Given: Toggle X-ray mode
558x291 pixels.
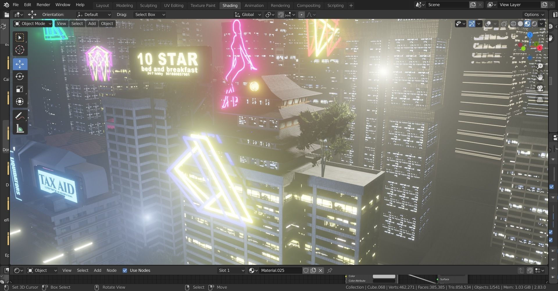Looking at the screenshot, I should tap(504, 24).
